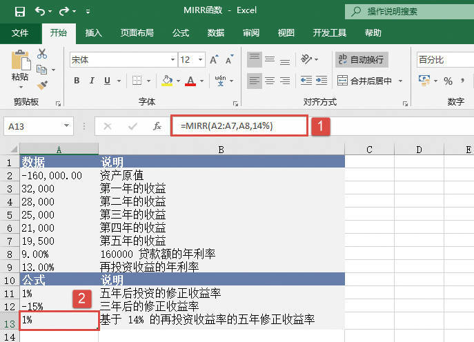This screenshot has width=474, height=342.
Task: Open the font name dropdown 宋体
Action: click(x=172, y=60)
